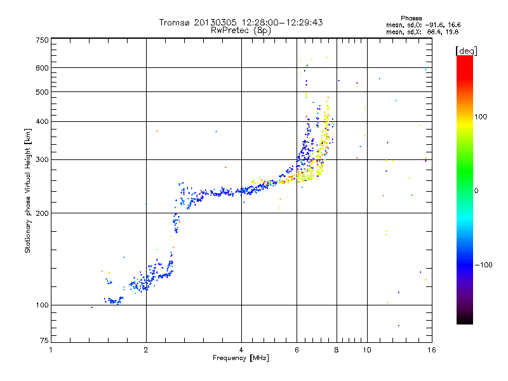Viewport: 508px width, 381px height.
Task: Click the x-axis tick label "1"
Action: [51, 350]
